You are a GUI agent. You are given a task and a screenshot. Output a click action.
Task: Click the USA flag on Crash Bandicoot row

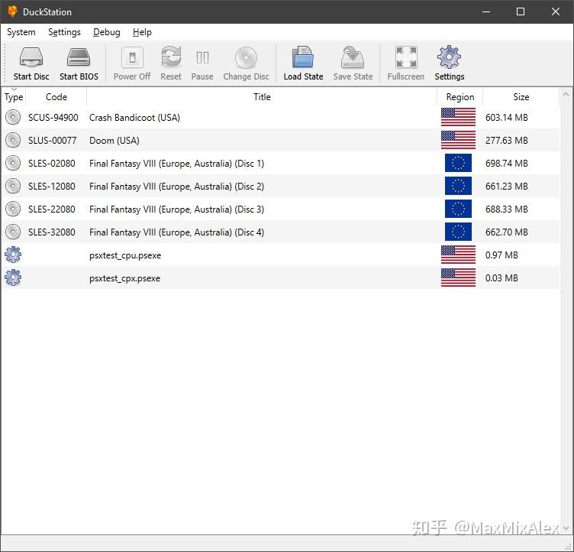[458, 117]
